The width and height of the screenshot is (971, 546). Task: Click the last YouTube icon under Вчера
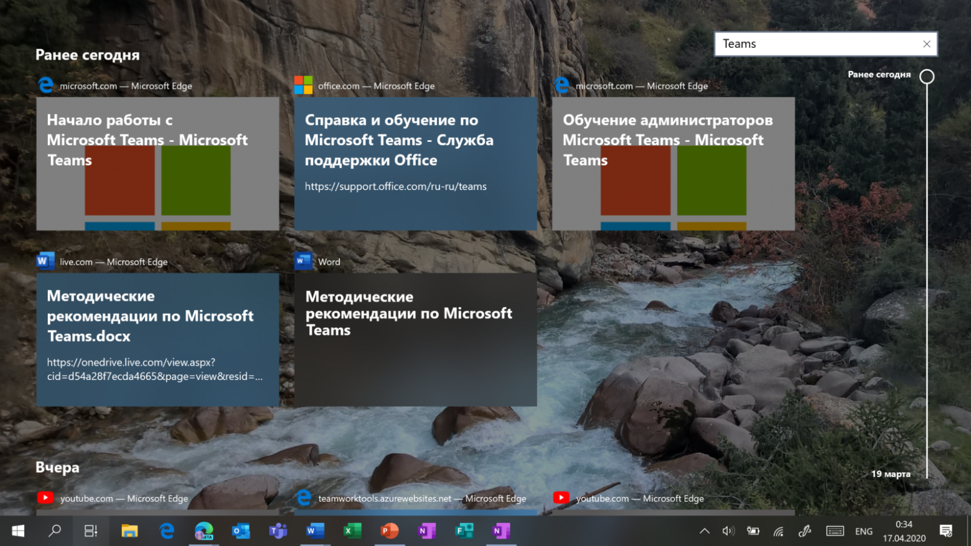(561, 498)
